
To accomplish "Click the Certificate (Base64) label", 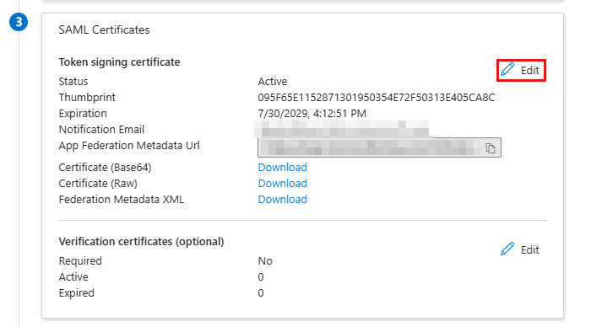I will [105, 167].
